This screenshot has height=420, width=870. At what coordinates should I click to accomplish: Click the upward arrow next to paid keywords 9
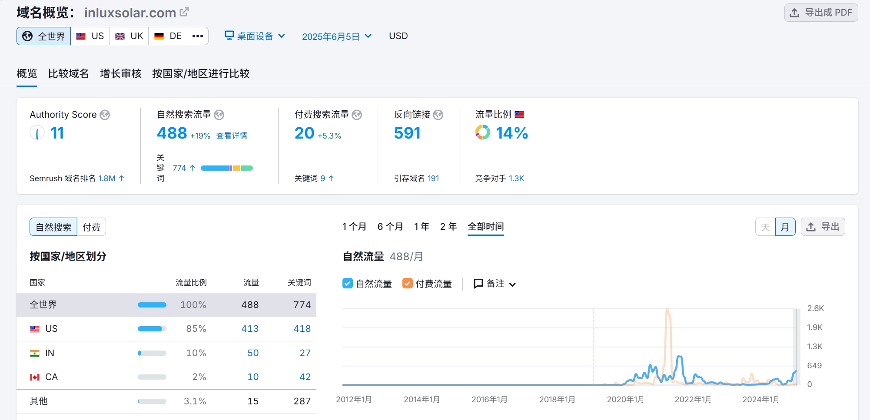point(331,178)
